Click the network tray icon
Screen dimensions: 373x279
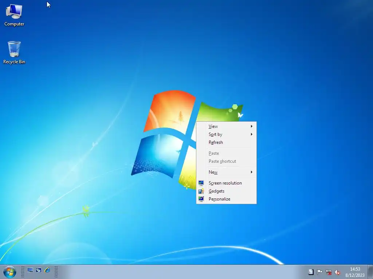click(x=329, y=272)
